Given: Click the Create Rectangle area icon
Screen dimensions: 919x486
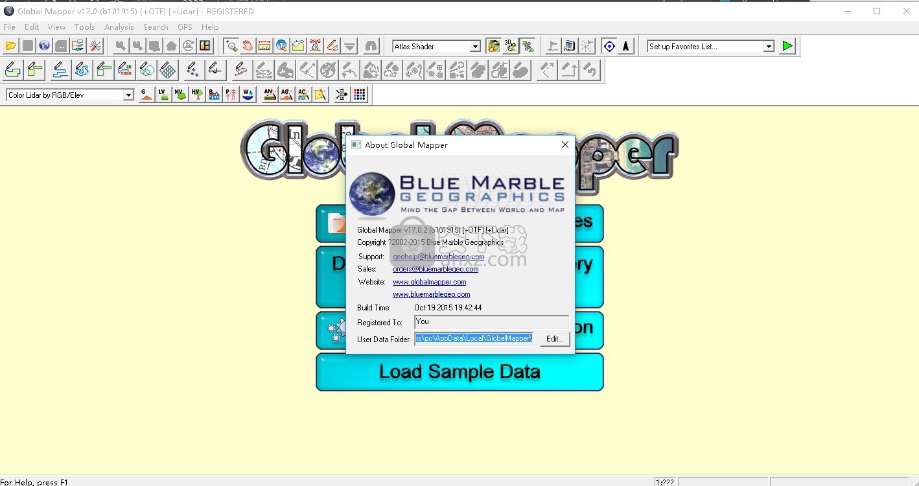Looking at the screenshot, I should (x=36, y=70).
